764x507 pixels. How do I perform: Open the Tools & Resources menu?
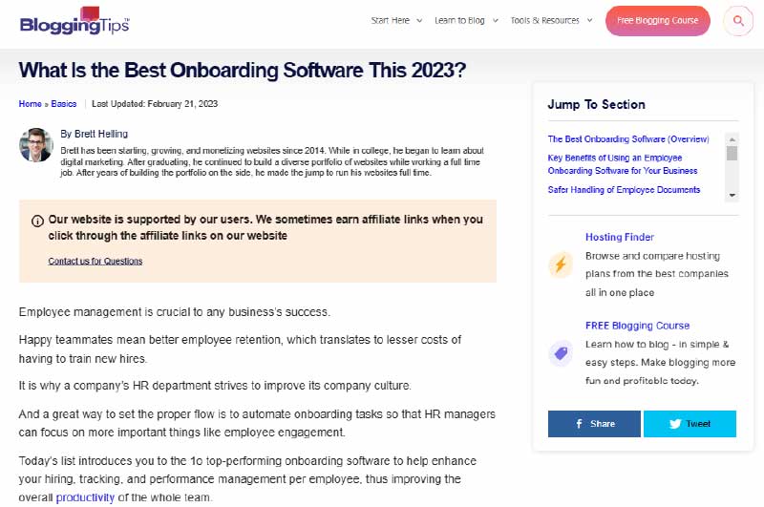coord(544,20)
